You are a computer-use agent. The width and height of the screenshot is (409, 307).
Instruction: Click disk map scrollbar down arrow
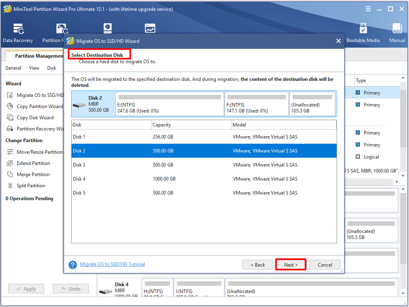[x=403, y=293]
